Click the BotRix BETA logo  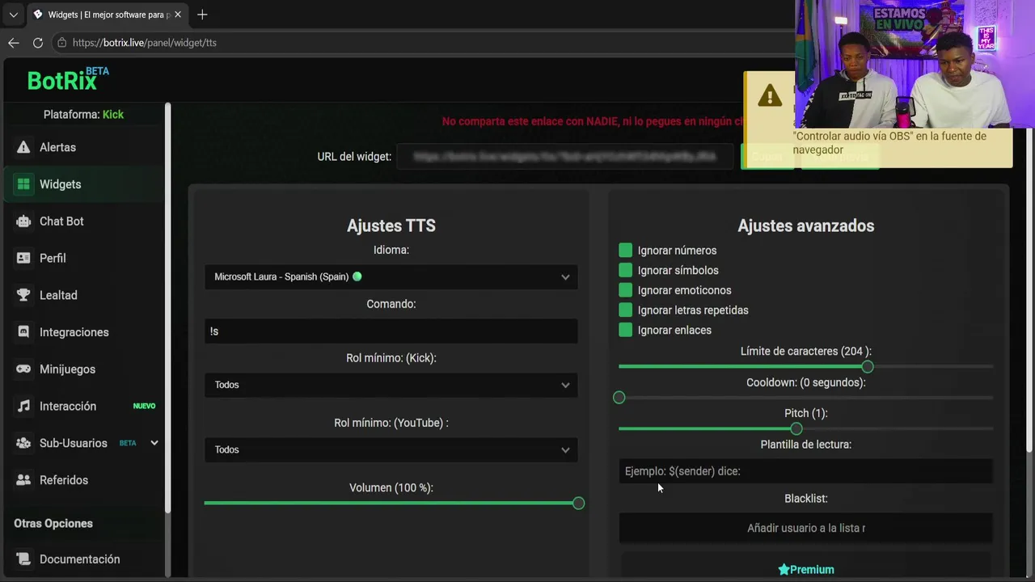pos(68,79)
